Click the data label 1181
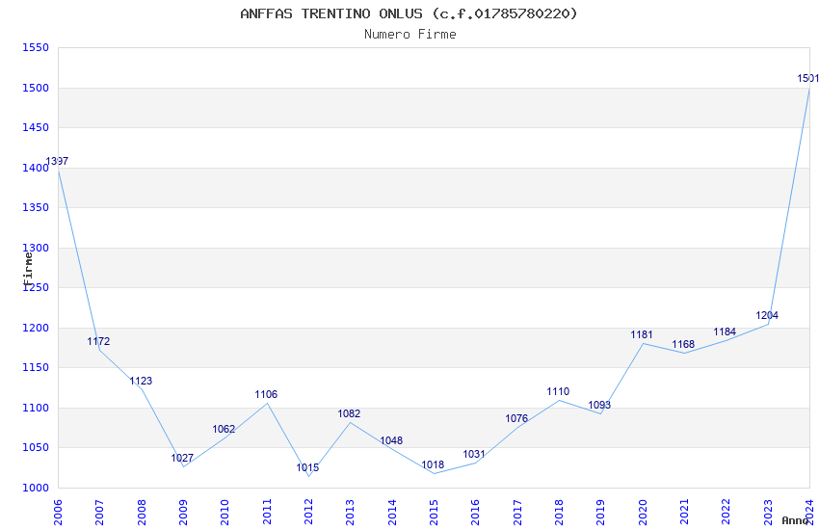 tap(642, 334)
